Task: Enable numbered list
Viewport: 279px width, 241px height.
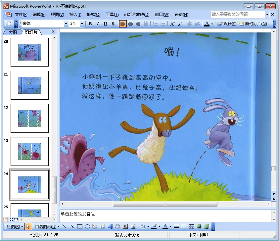Action: [155, 24]
